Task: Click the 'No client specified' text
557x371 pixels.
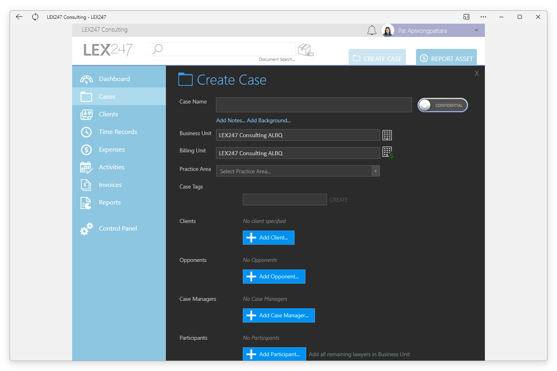Action: (264, 221)
